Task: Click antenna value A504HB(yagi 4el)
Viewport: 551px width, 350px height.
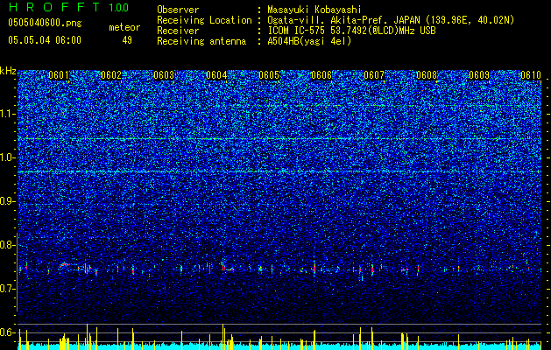Action: click(x=309, y=41)
